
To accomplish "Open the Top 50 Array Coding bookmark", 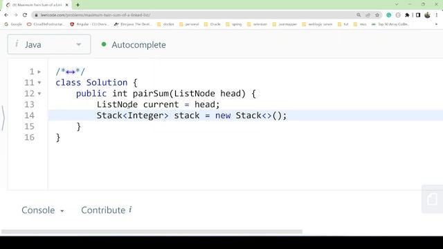I will (x=390, y=24).
